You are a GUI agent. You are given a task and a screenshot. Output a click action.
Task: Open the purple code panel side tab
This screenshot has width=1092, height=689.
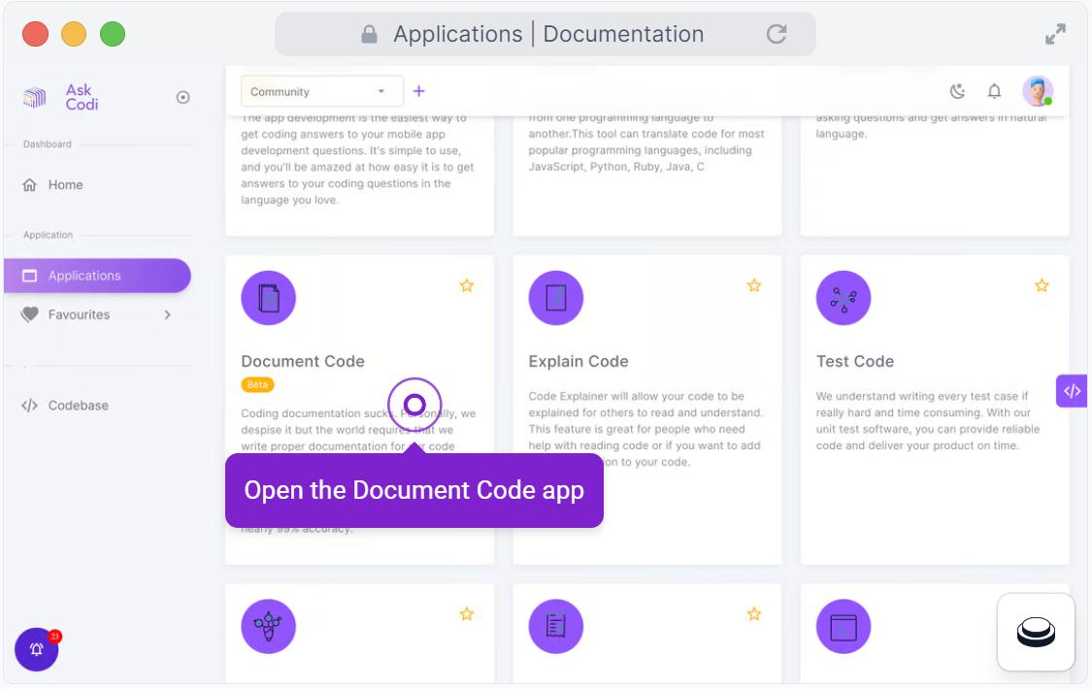(x=1072, y=391)
